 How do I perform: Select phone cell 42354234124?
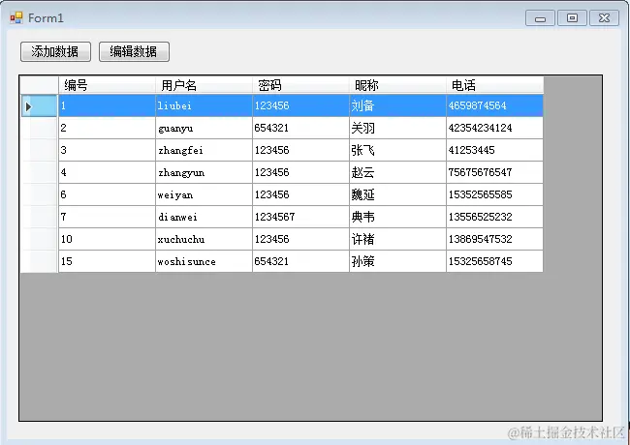pos(494,129)
